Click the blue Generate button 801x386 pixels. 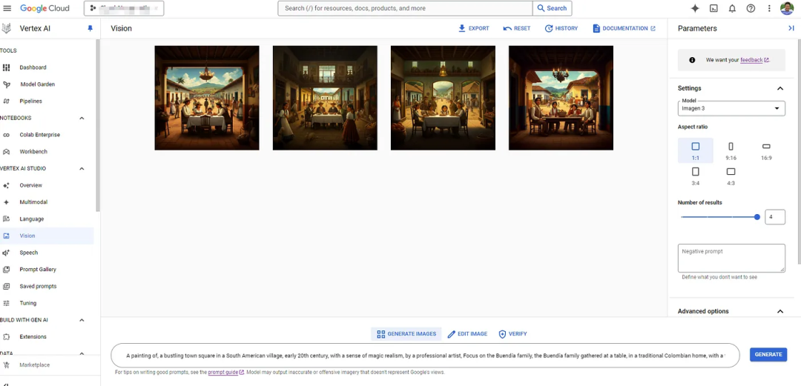click(768, 355)
